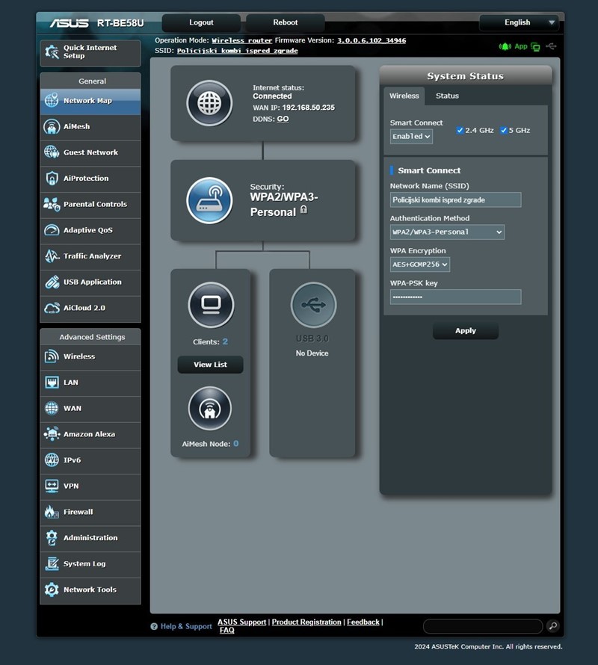This screenshot has width=598, height=665.
Task: Click the Network Name SSID field
Action: pos(455,200)
